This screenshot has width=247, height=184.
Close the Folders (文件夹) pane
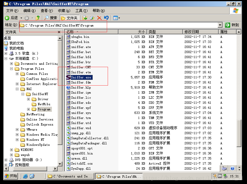(59, 32)
